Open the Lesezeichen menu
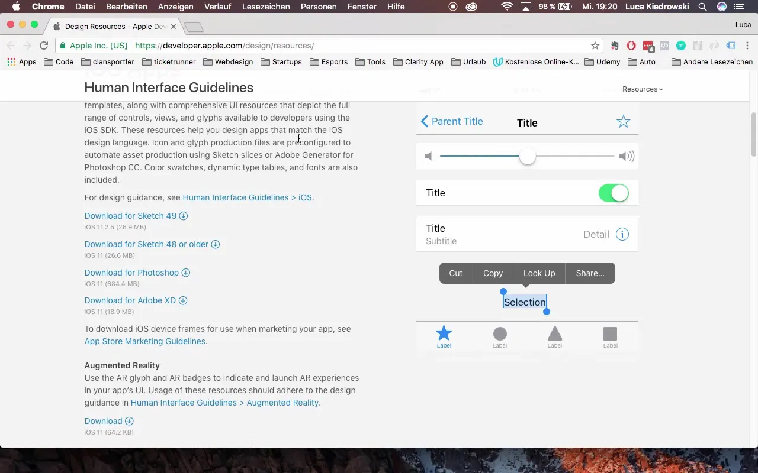The height and width of the screenshot is (473, 758). tap(266, 7)
